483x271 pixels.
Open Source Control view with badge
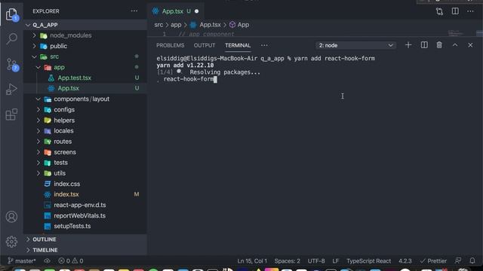coord(12,65)
